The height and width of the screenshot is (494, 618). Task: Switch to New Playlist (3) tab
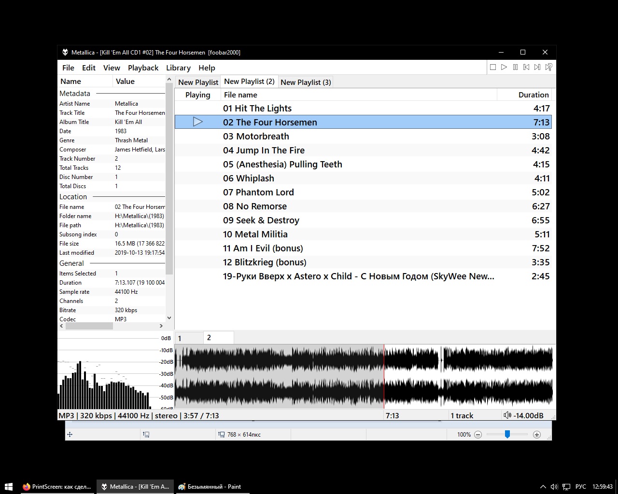point(306,82)
